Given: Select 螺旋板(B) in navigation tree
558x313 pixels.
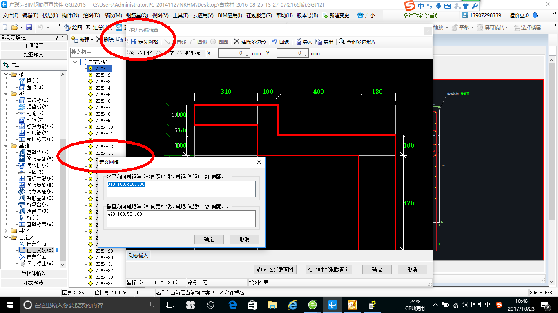Looking at the screenshot, I should pyautogui.click(x=37, y=107).
